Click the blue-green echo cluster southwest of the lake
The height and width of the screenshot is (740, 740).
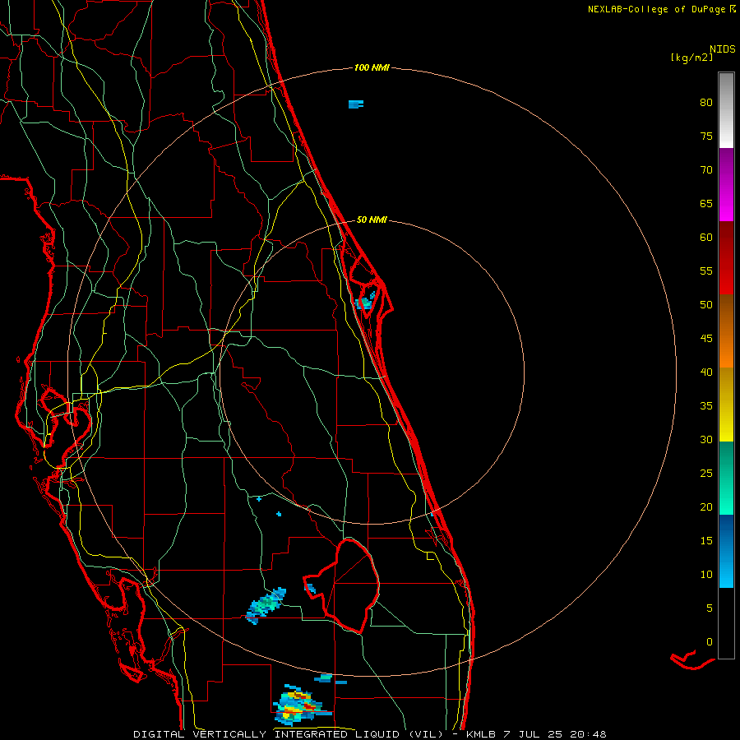(266, 605)
